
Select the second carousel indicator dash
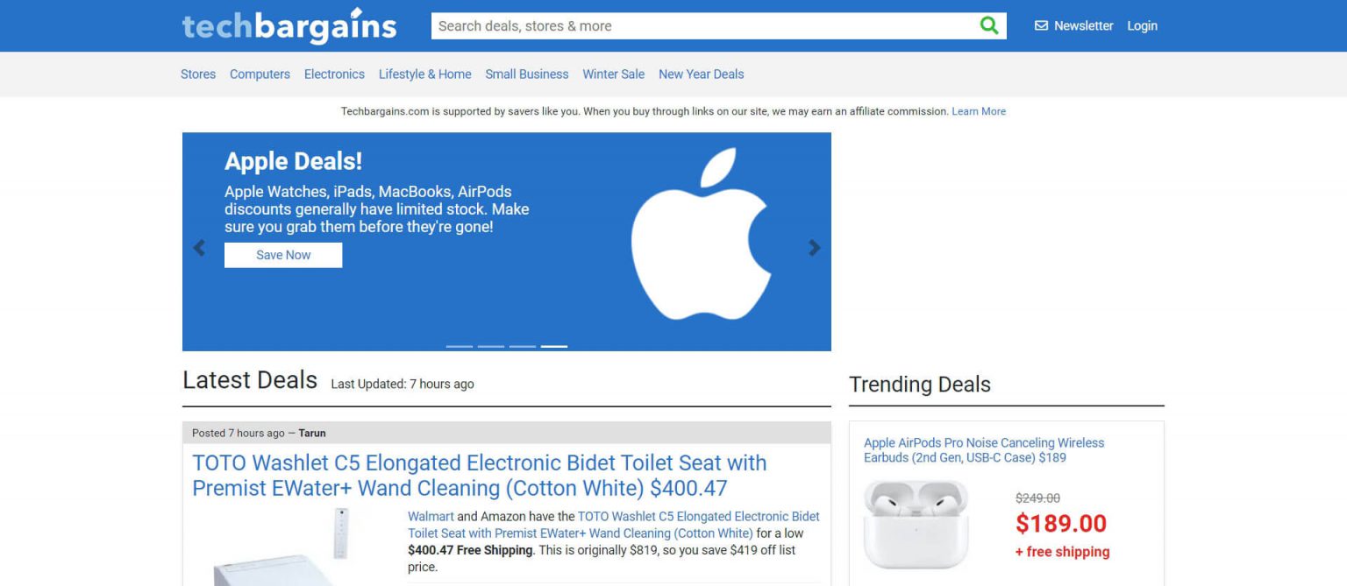(490, 346)
